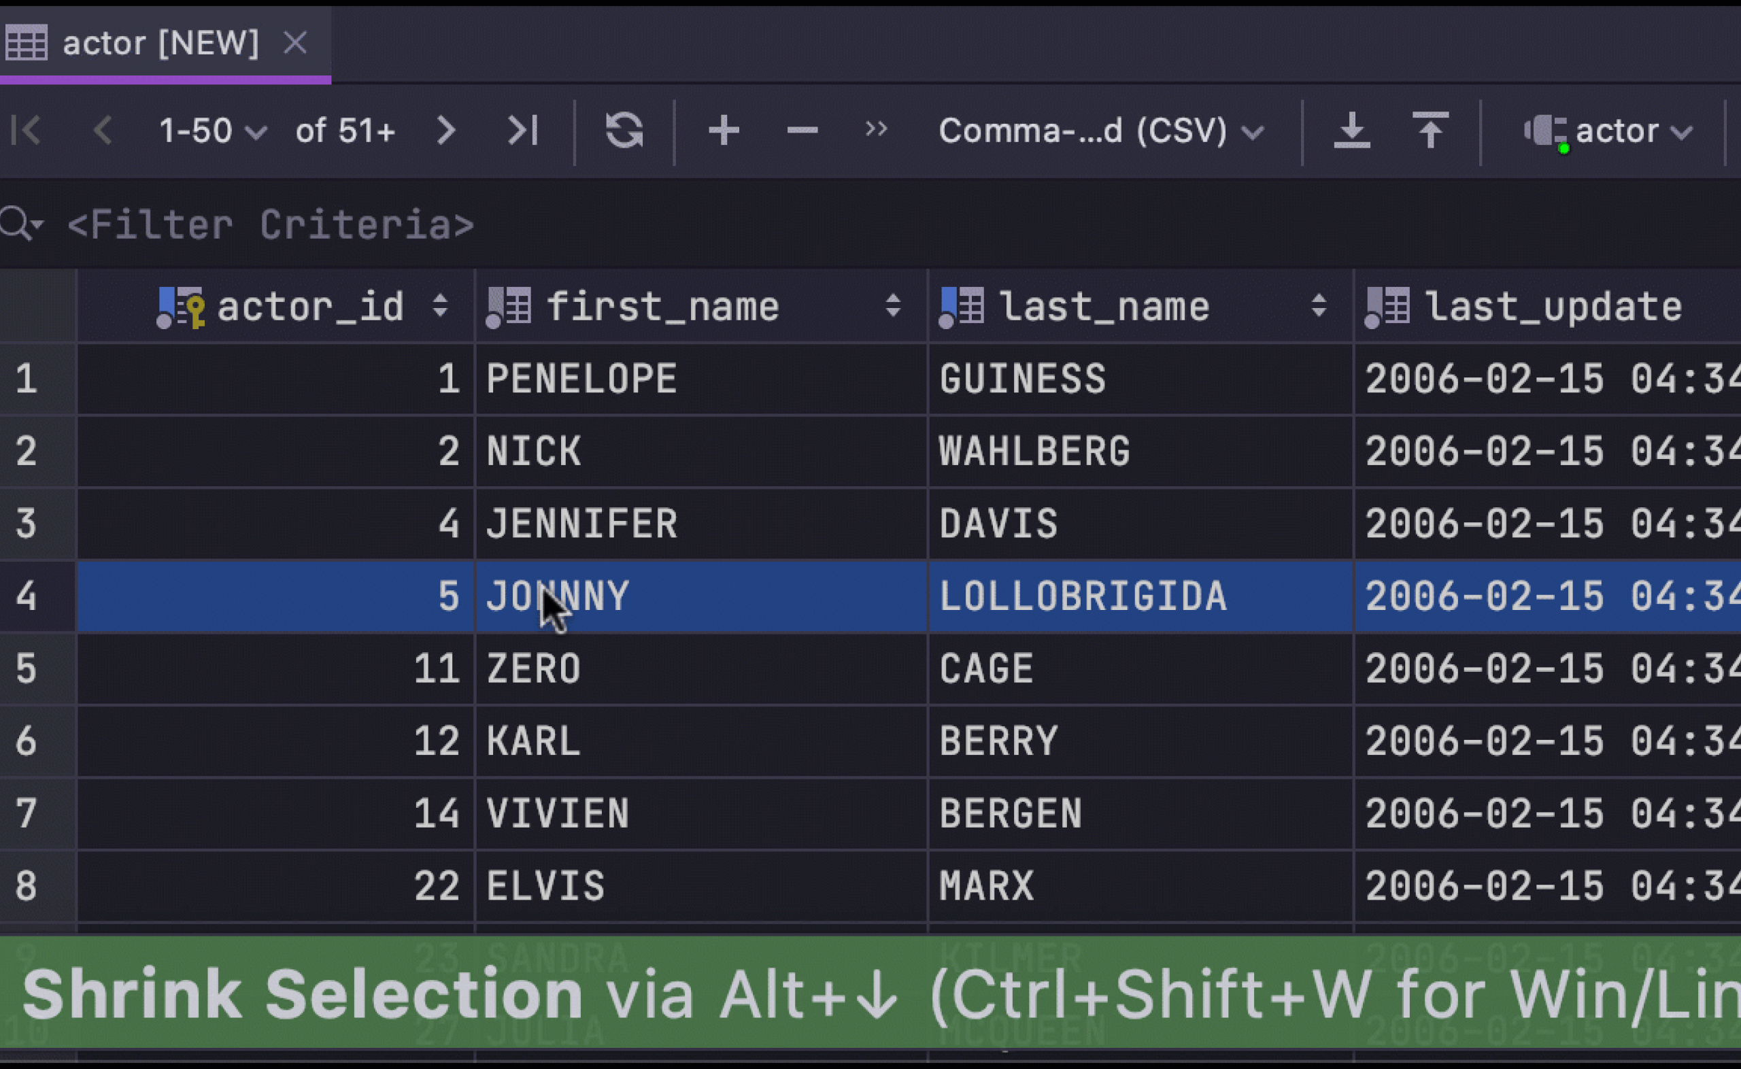Go to previous page of rows
This screenshot has height=1069, width=1741.
tap(103, 131)
